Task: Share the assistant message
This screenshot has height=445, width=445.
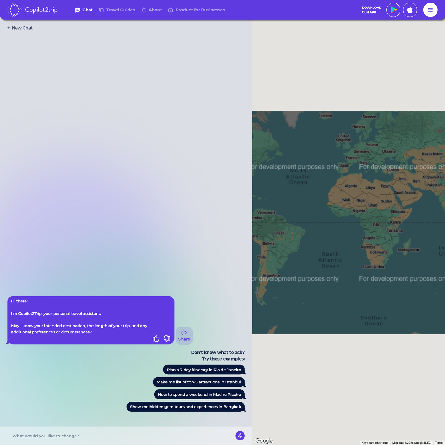Action: [184, 336]
